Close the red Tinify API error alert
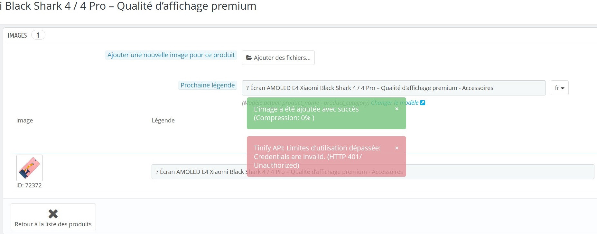This screenshot has width=597, height=234. 397,148
